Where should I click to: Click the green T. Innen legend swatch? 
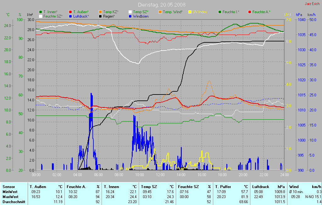[x=41, y=12]
